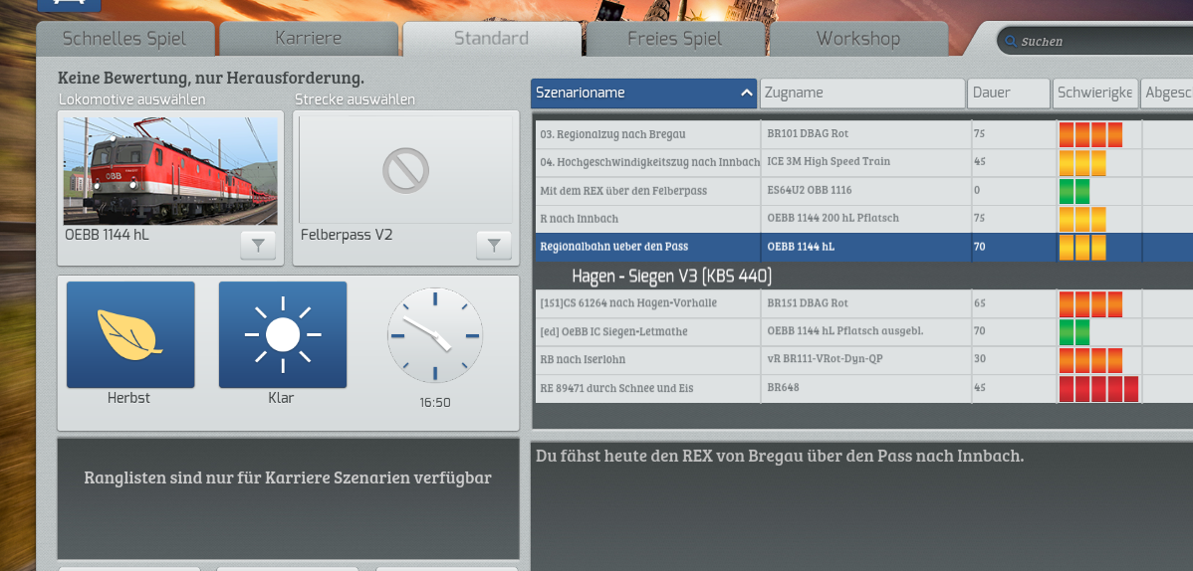1193x571 pixels.
Task: Adjust the start time clock face
Action: 434,334
